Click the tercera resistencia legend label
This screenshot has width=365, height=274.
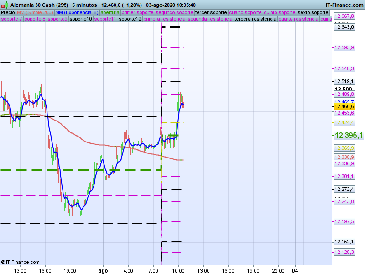coord(255,19)
